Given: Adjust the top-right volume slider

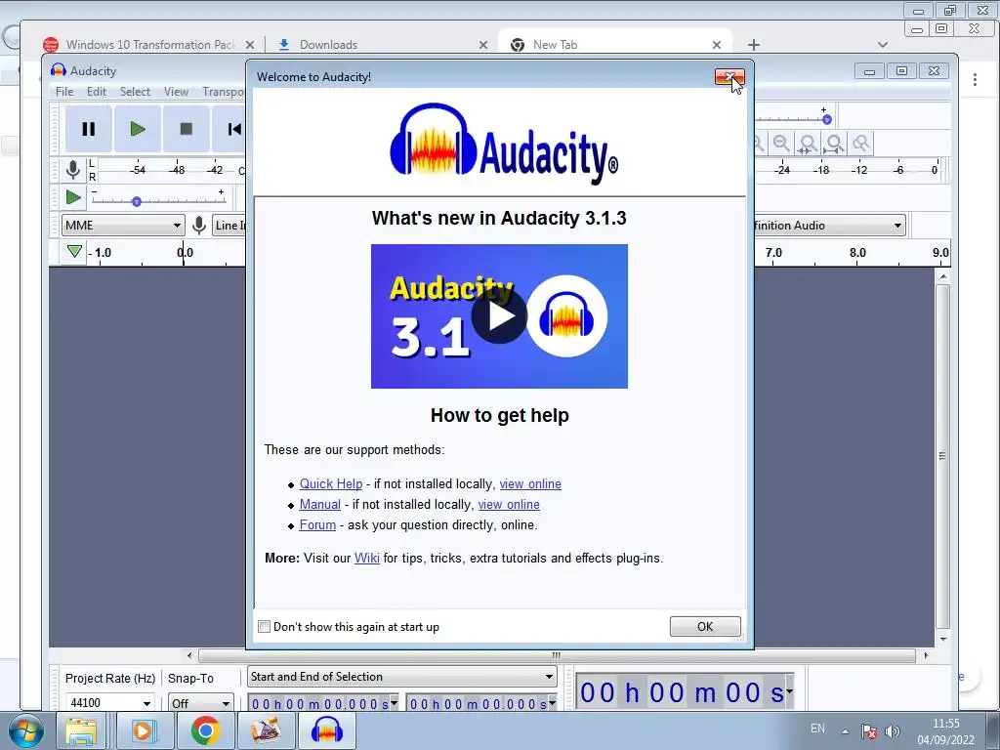Looking at the screenshot, I should coord(826,119).
